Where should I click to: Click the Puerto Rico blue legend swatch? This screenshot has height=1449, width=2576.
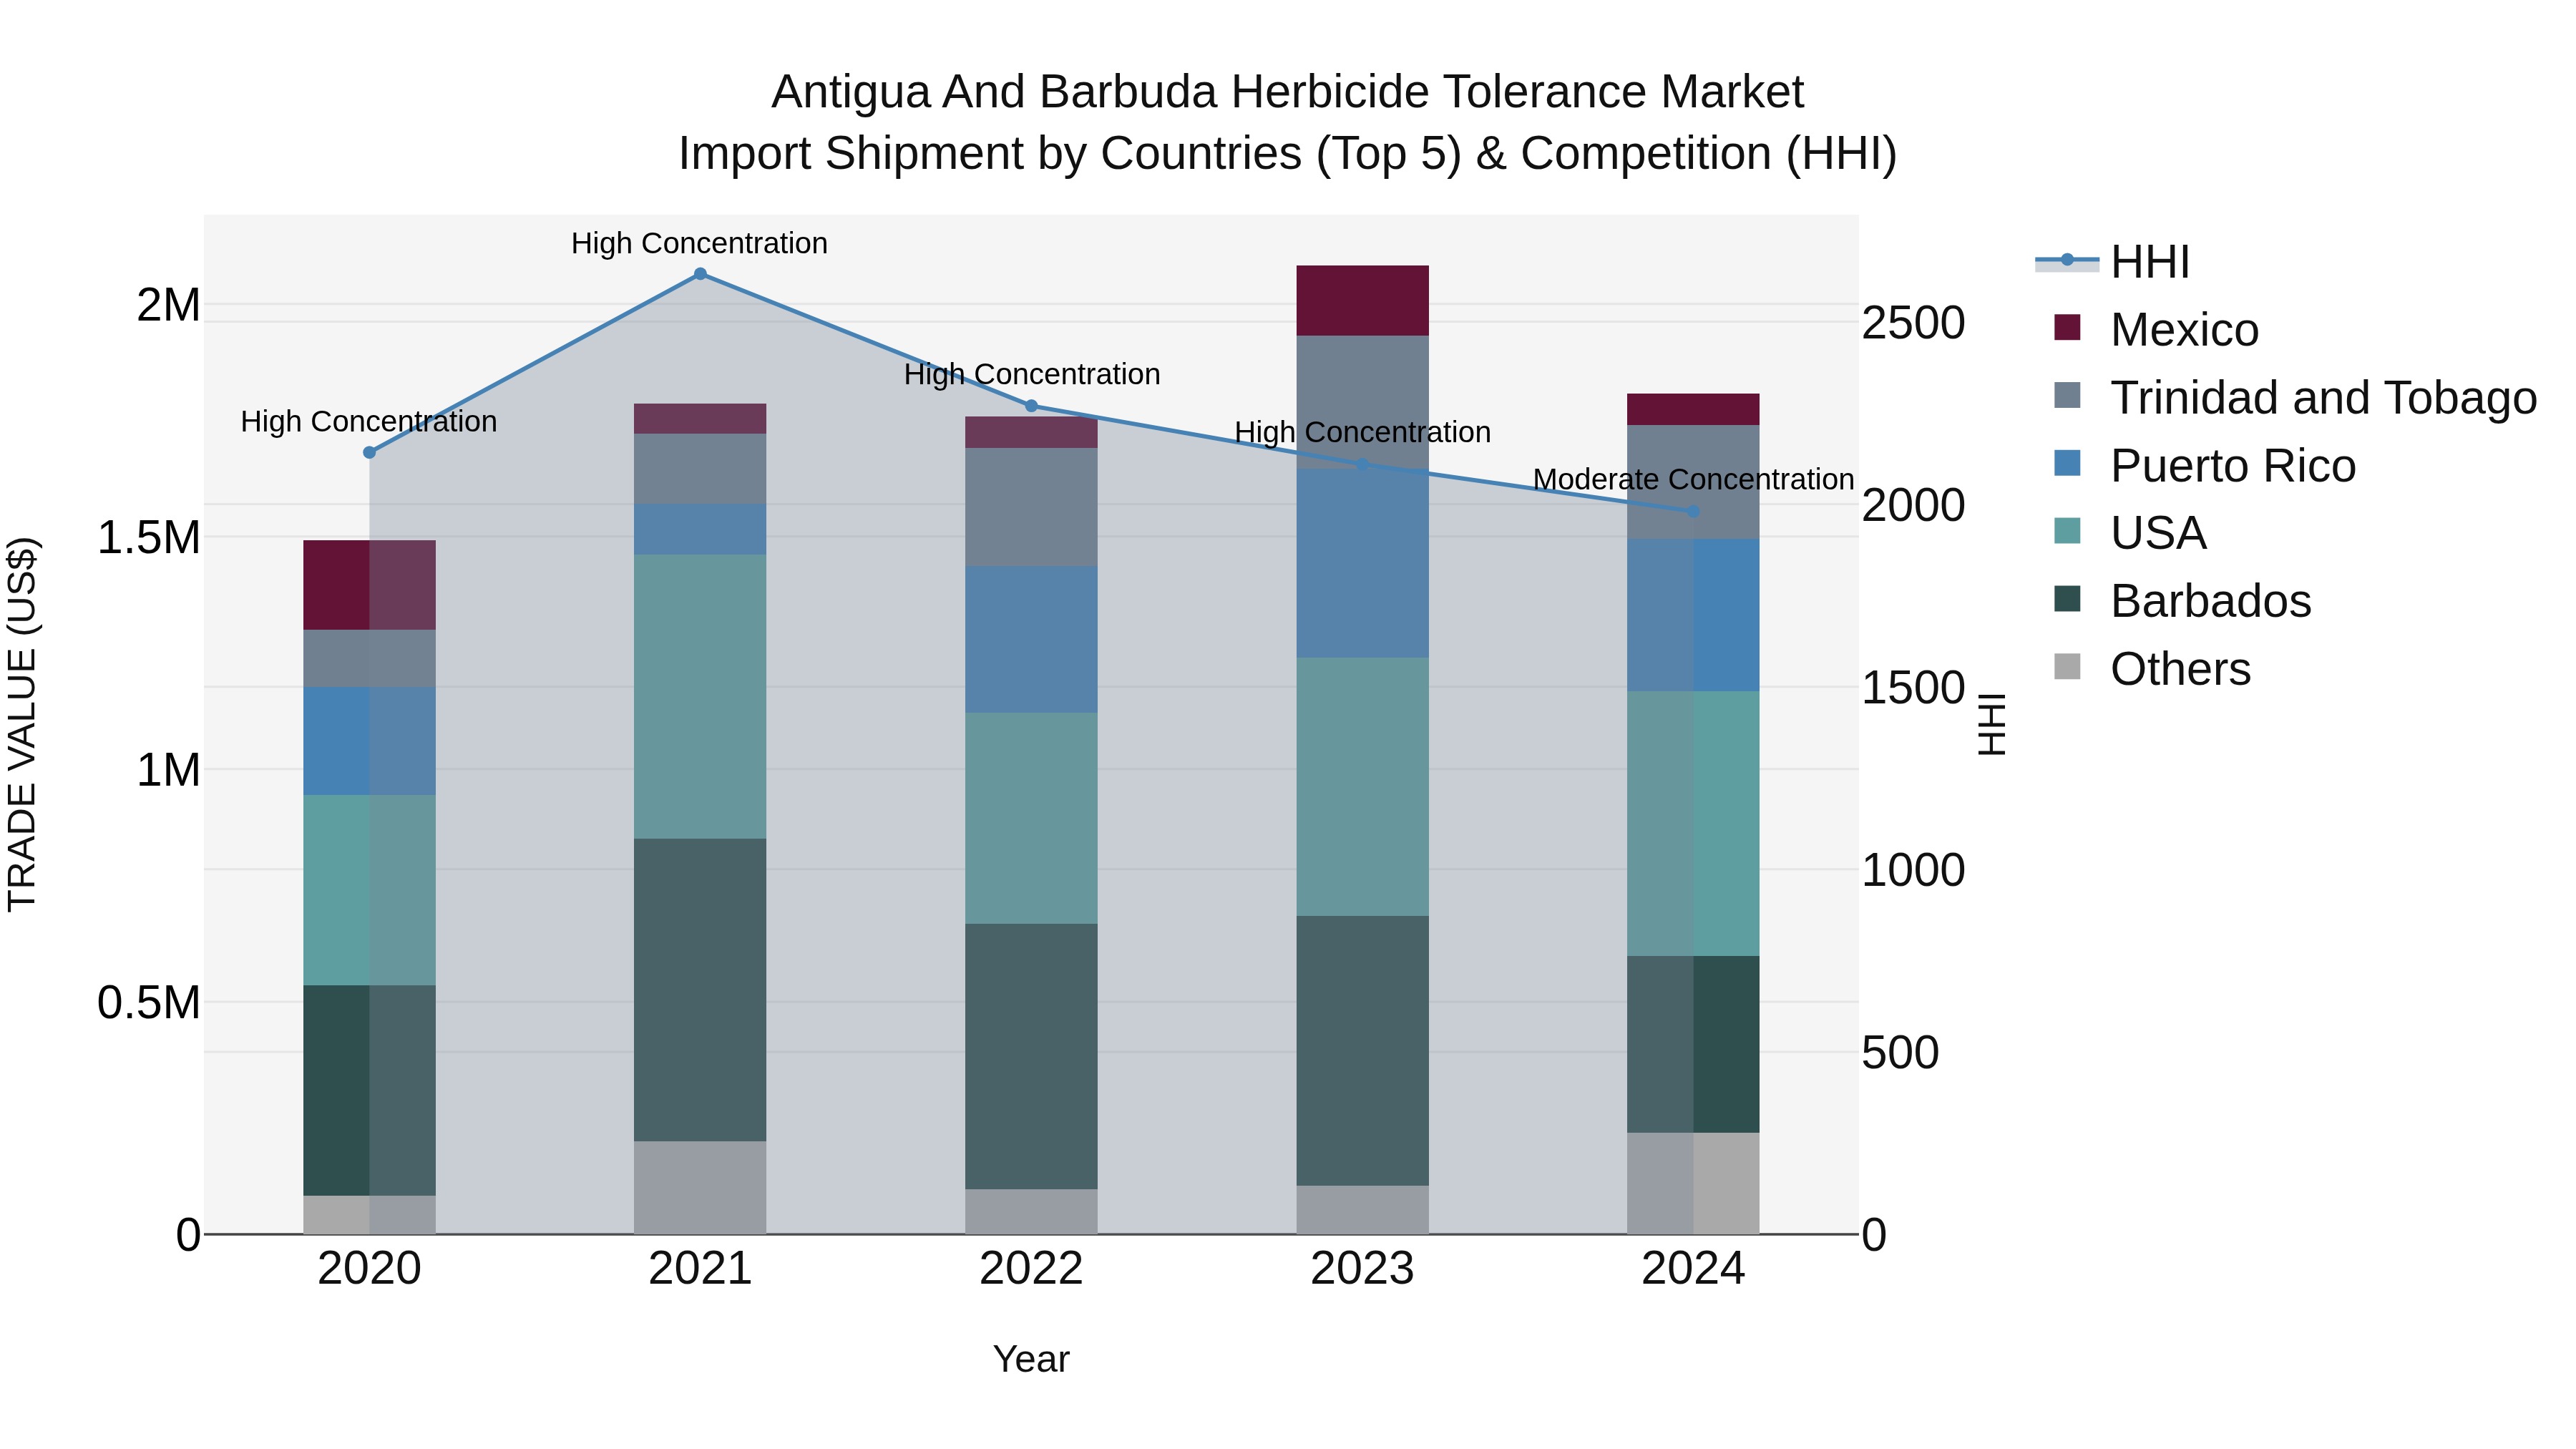pyautogui.click(x=2067, y=463)
